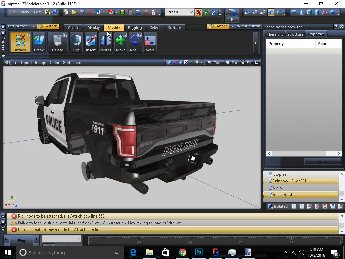Screen dimensions: 345x259
Task: Toggle the Stop_ref node checkbox
Action: pyautogui.click(x=270, y=174)
